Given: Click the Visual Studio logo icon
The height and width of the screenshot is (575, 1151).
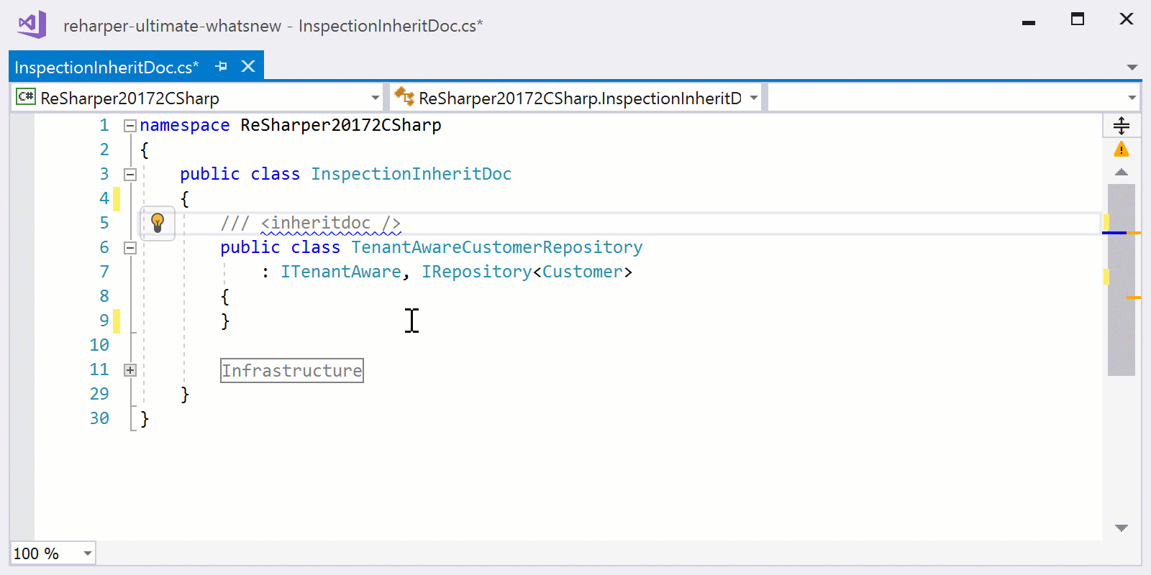Looking at the screenshot, I should tap(32, 25).
